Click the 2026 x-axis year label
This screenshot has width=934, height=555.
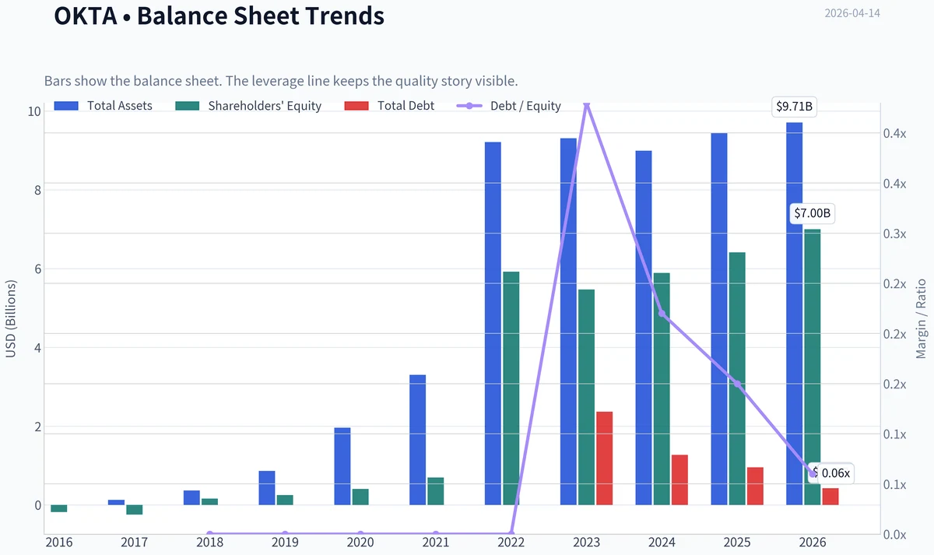pos(812,543)
